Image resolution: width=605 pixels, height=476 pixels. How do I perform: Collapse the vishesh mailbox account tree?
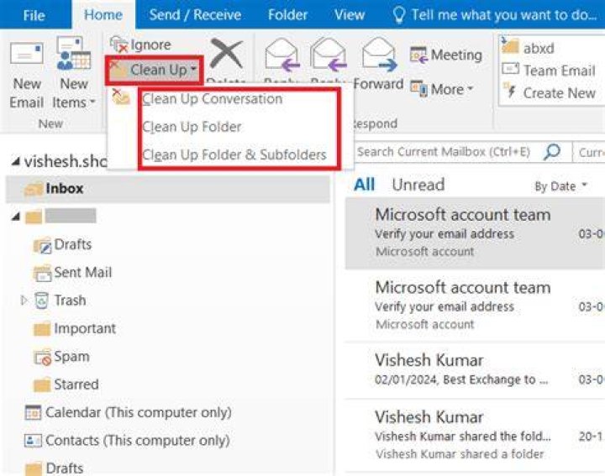pyautogui.click(x=15, y=161)
